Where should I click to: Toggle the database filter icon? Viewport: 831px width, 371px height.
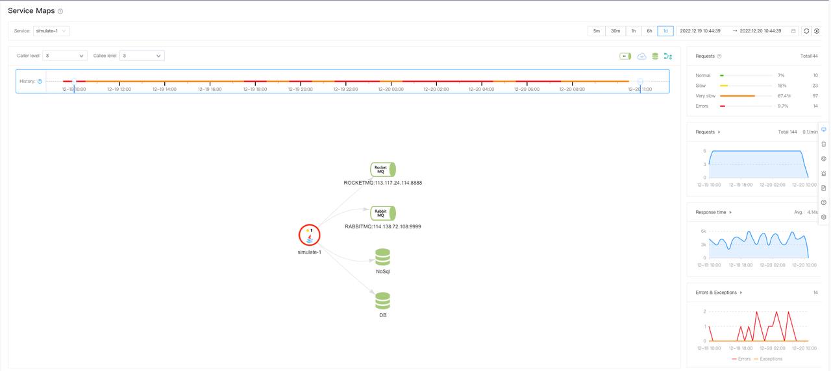point(655,56)
